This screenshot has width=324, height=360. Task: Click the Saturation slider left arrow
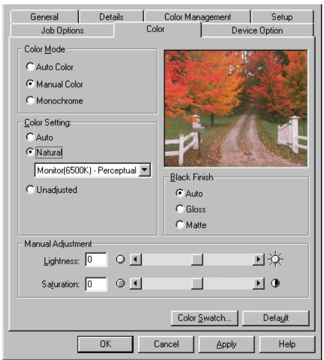point(136,284)
